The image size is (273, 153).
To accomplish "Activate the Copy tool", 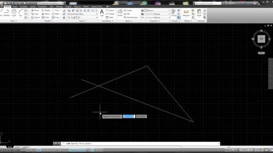I will [x=35, y=14].
